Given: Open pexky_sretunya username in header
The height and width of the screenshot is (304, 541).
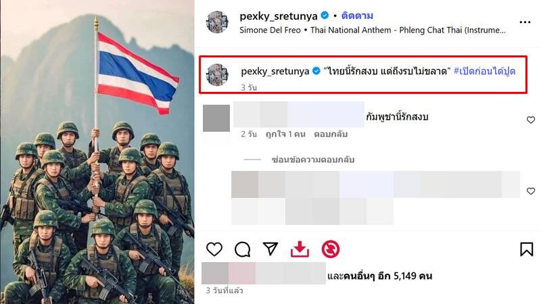Looking at the screenshot, I should tap(279, 16).
